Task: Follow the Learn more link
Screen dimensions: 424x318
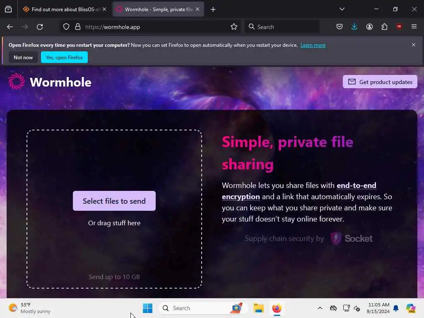Action: (313, 45)
